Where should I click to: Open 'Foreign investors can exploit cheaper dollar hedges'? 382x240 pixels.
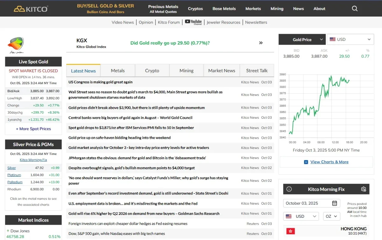click(x=128, y=224)
